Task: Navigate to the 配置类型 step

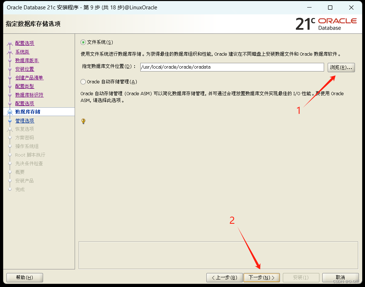Action: (24, 86)
